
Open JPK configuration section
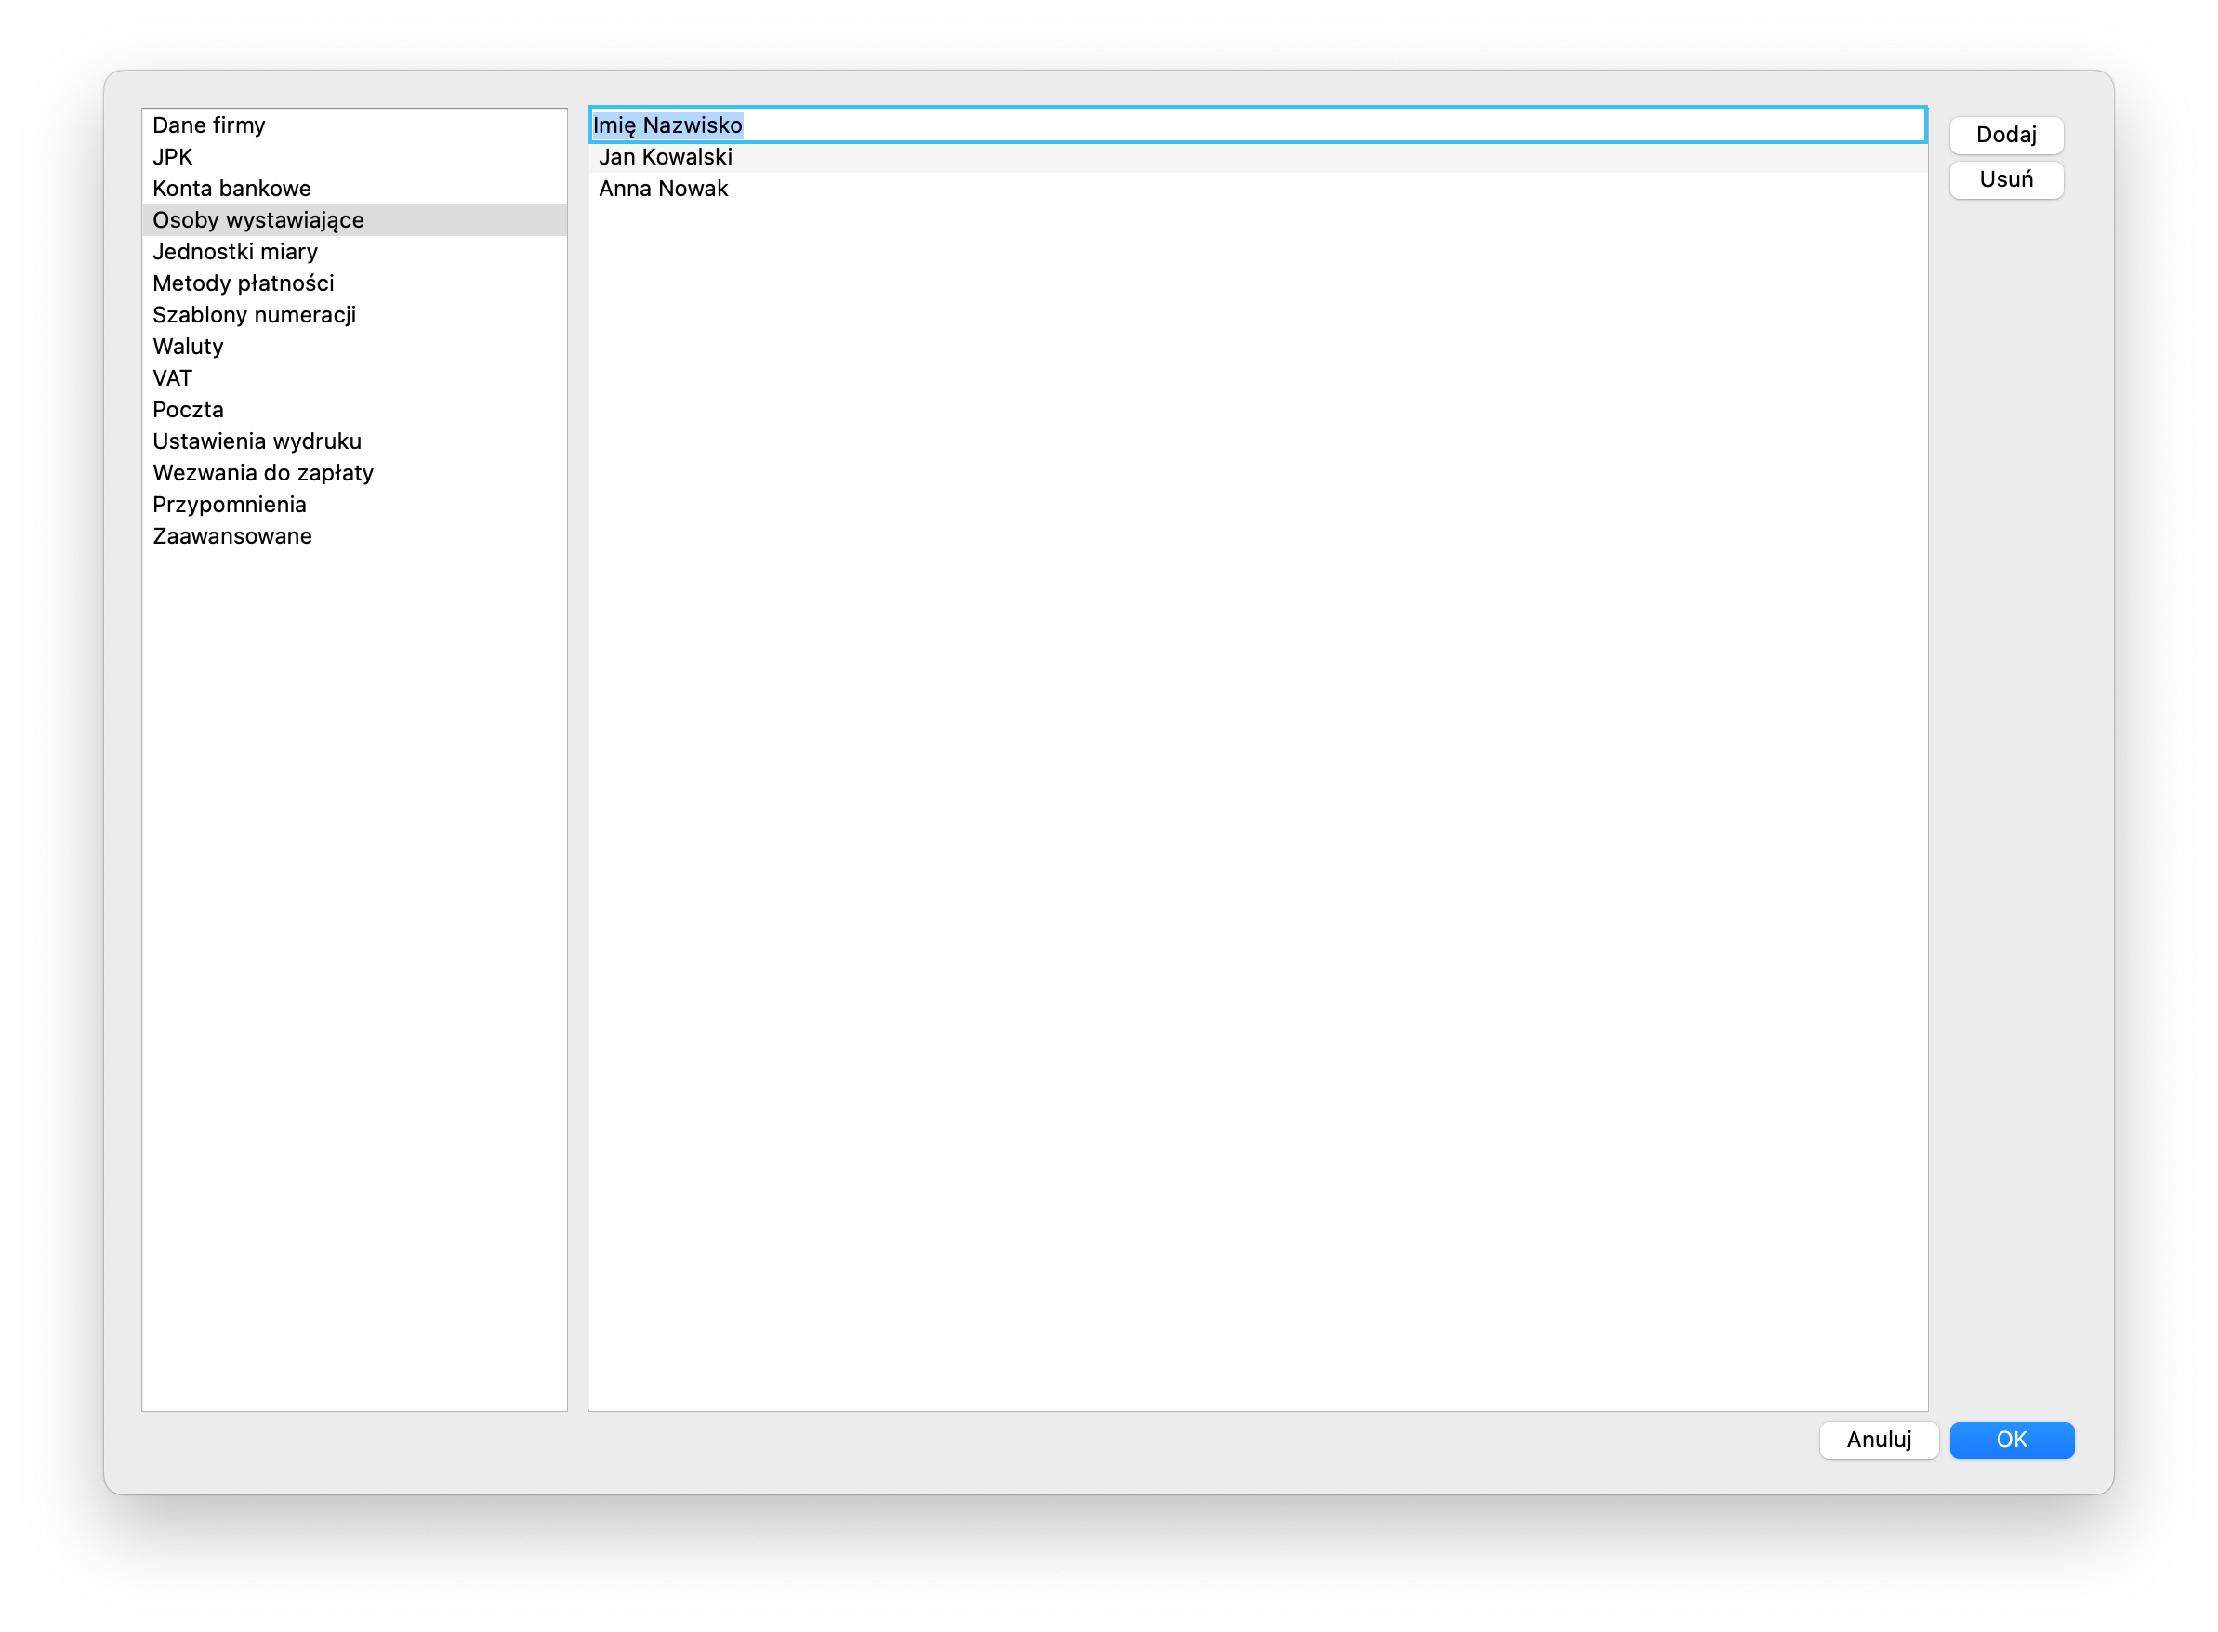172,157
